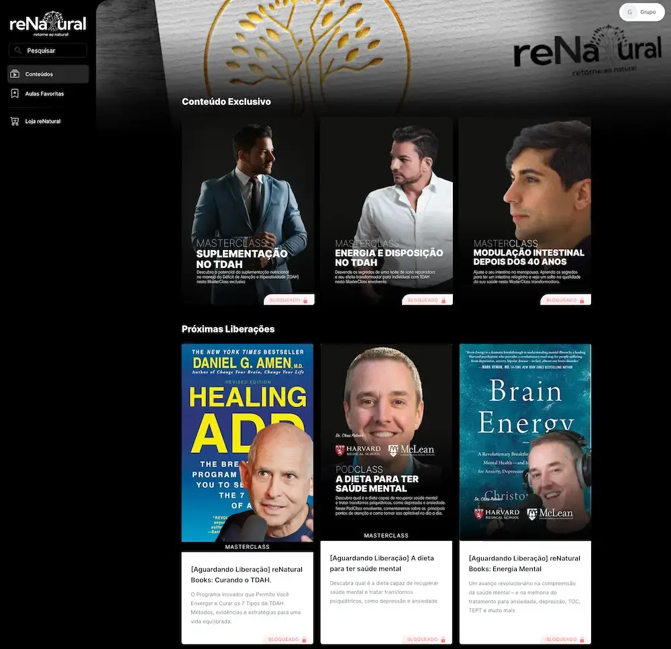This screenshot has width=671, height=649.
Task: Click Bloqueado badge on Energia e Disposição
Action: pos(427,300)
